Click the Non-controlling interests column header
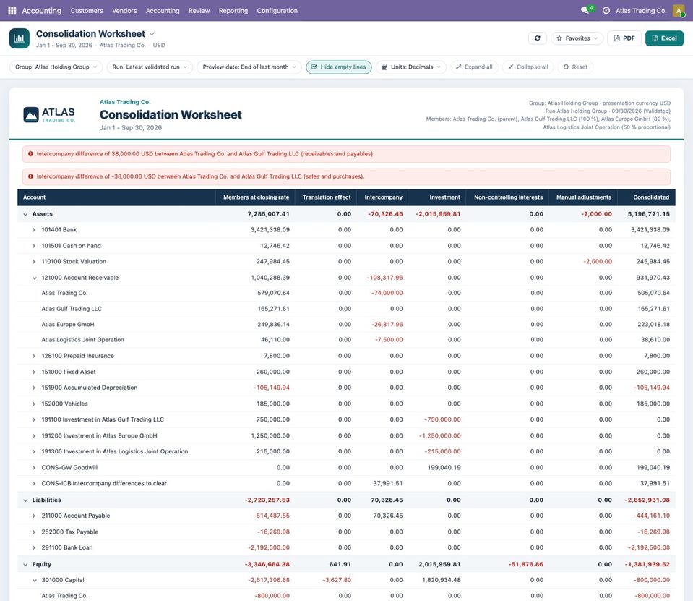 click(508, 197)
